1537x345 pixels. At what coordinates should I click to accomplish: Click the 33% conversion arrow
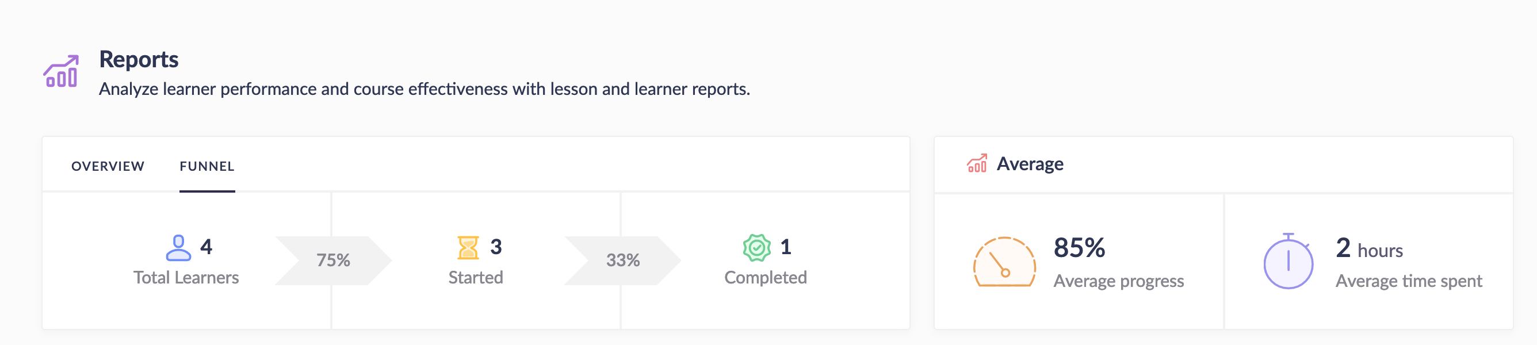pos(622,260)
